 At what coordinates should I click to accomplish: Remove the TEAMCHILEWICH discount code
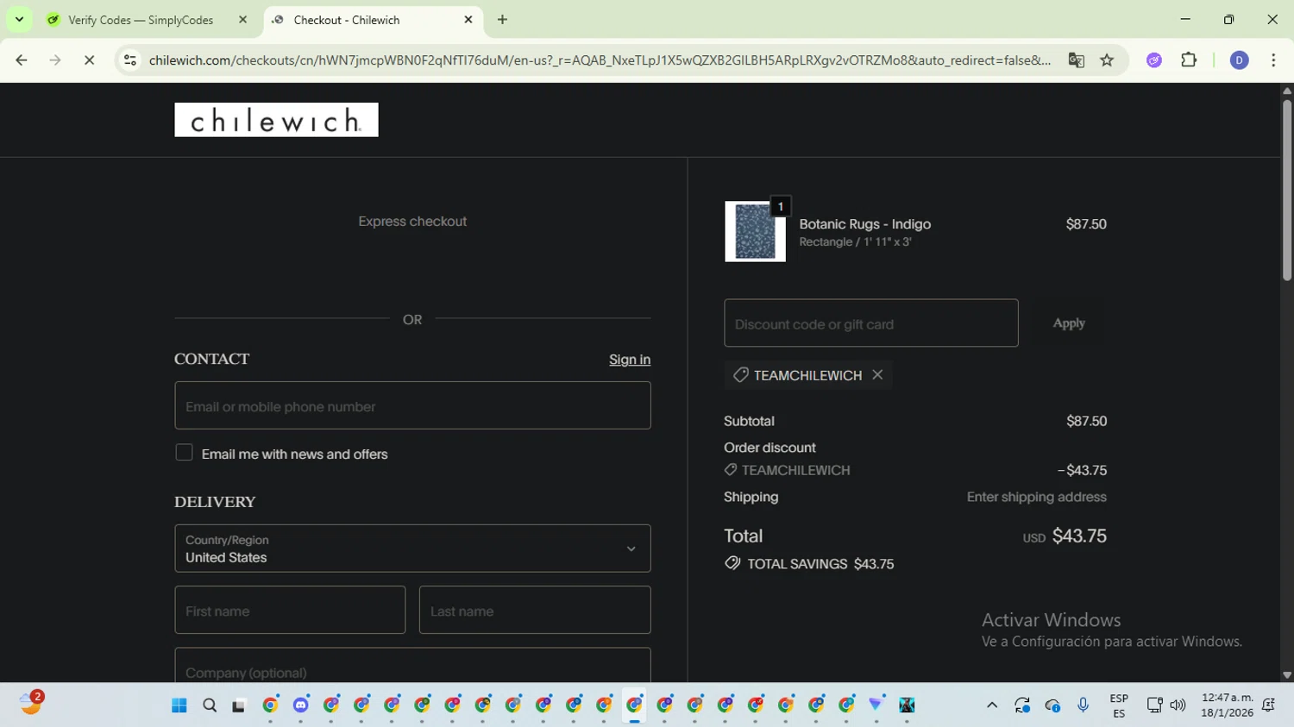click(877, 374)
